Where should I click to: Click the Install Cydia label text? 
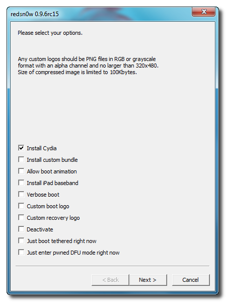(42, 148)
